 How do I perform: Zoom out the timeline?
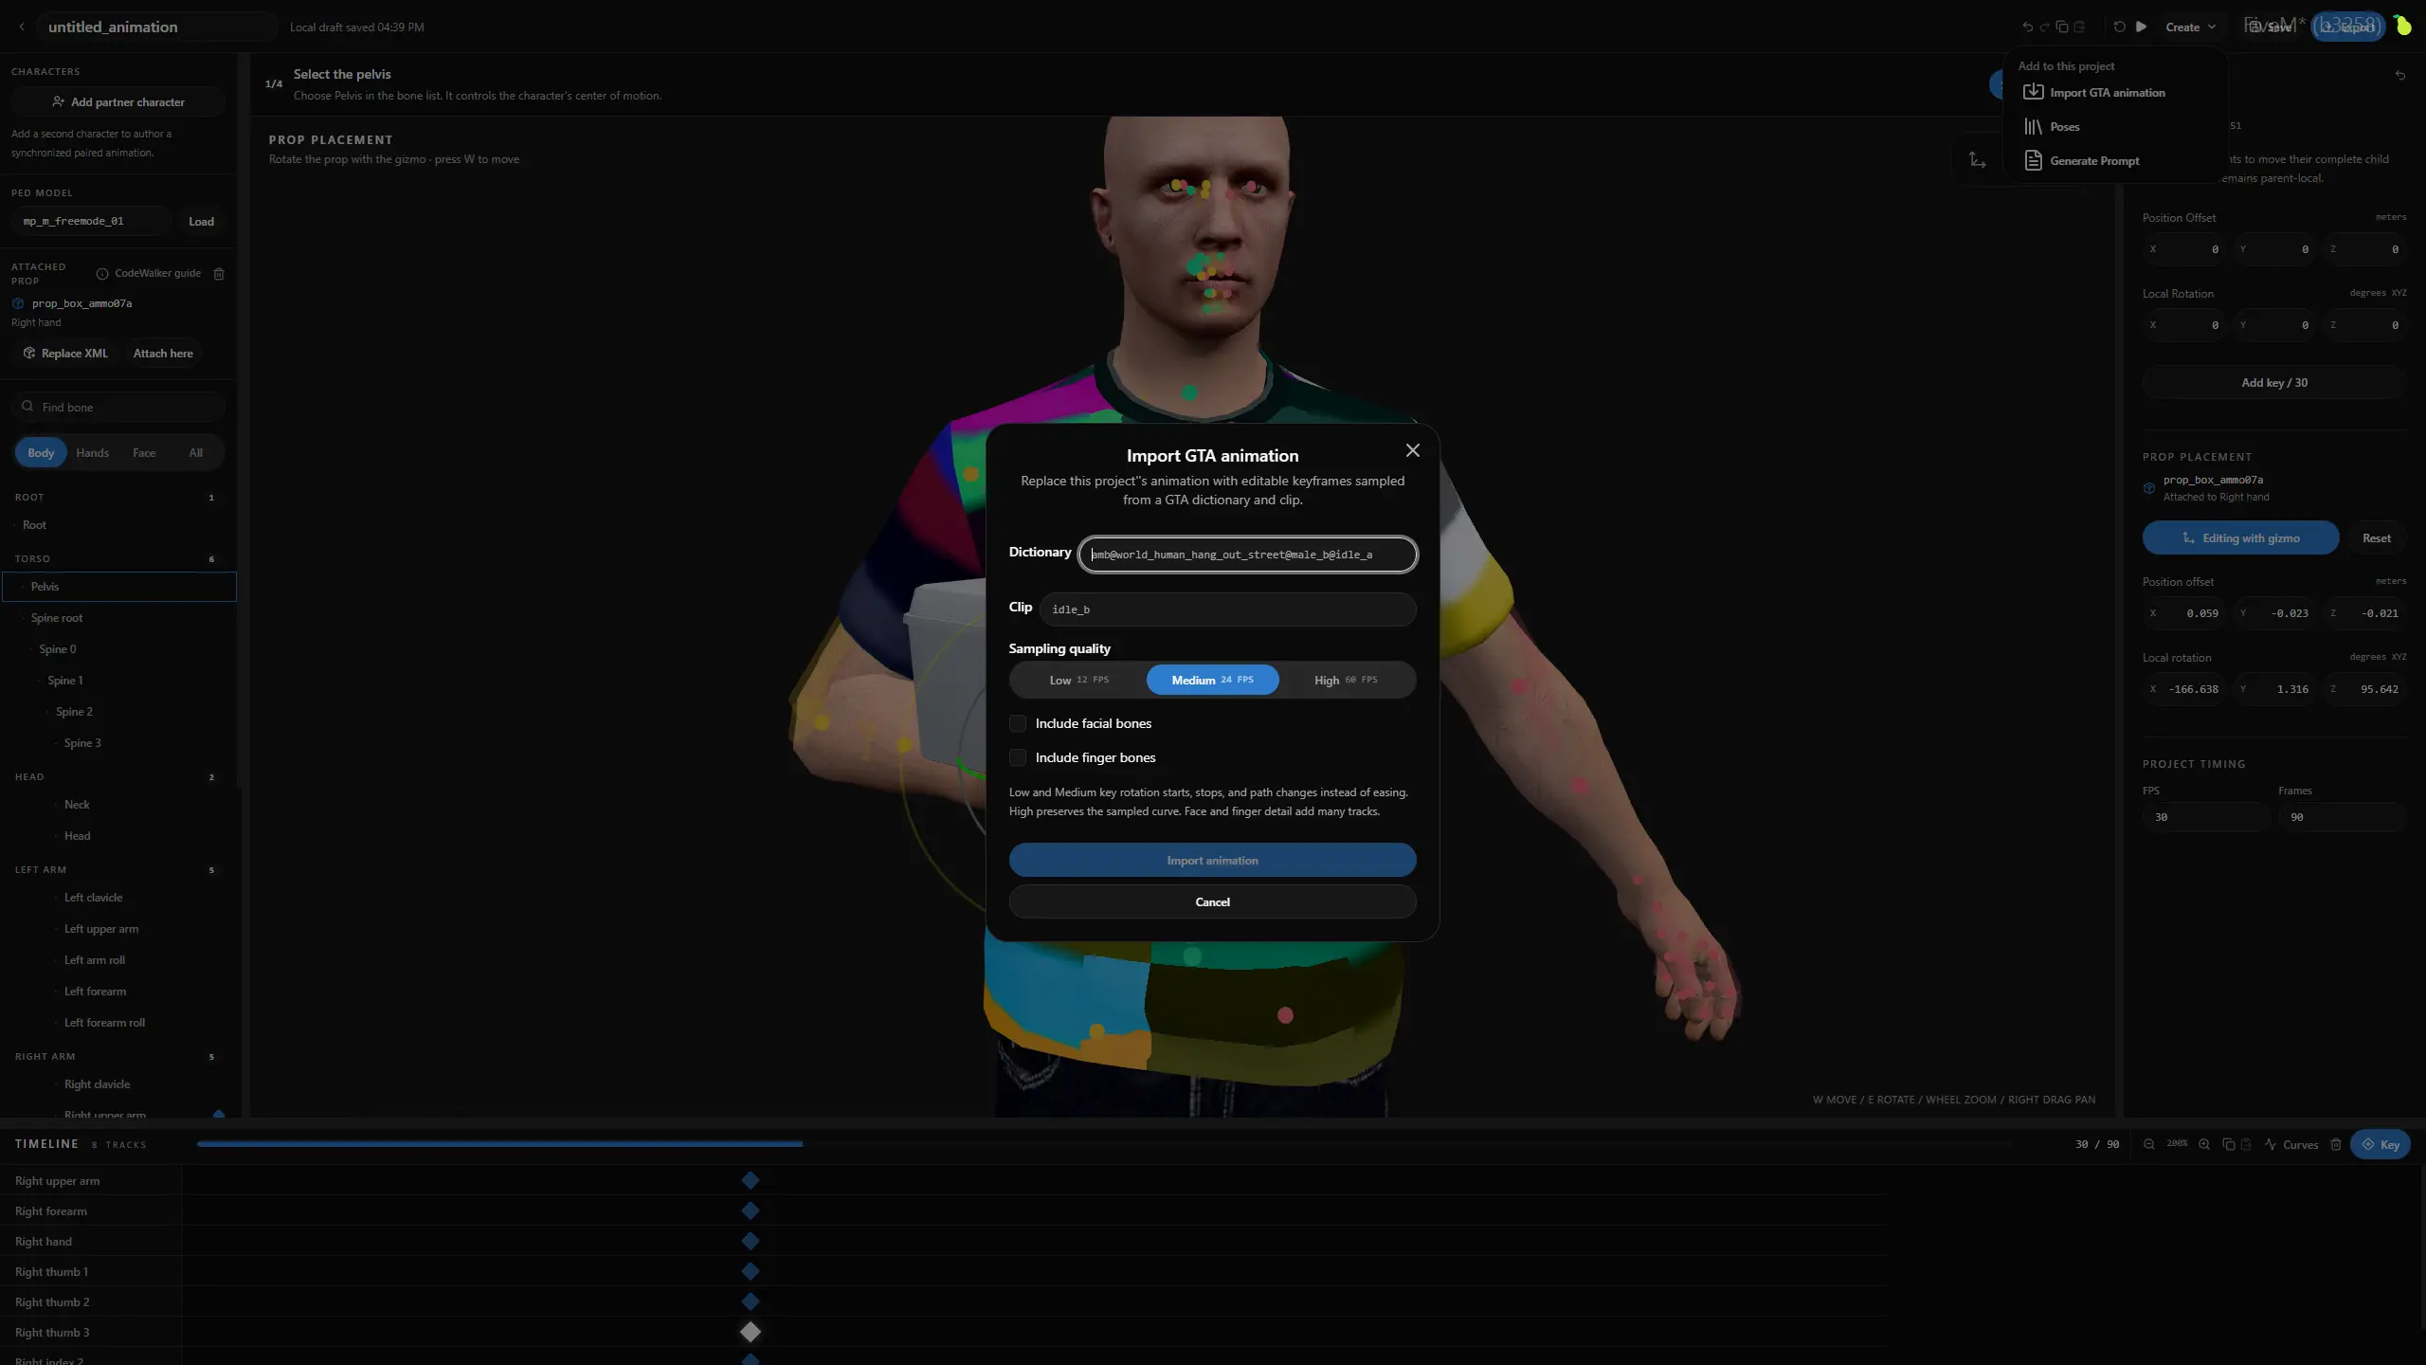click(2149, 1144)
